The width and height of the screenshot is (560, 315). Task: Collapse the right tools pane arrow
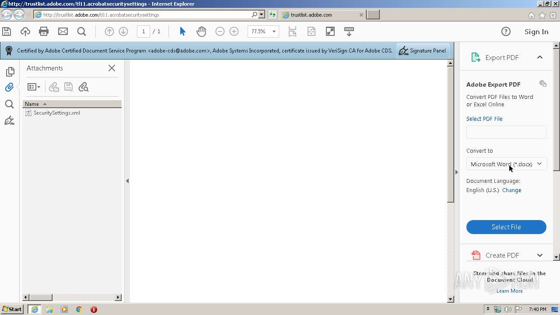click(456, 172)
